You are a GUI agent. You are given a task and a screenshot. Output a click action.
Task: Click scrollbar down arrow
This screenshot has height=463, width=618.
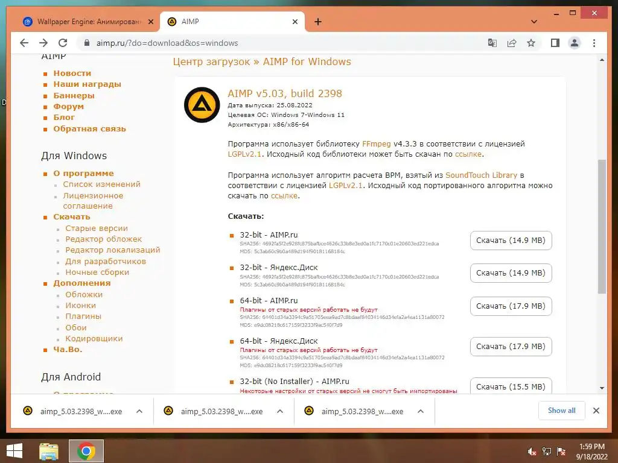(x=602, y=388)
